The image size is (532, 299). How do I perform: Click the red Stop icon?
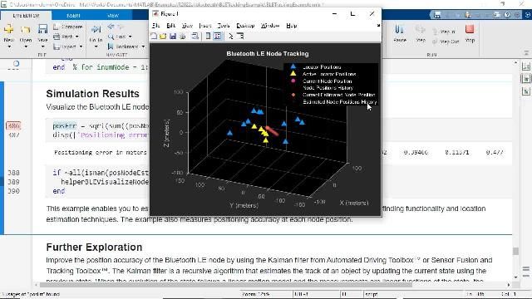tap(470, 29)
